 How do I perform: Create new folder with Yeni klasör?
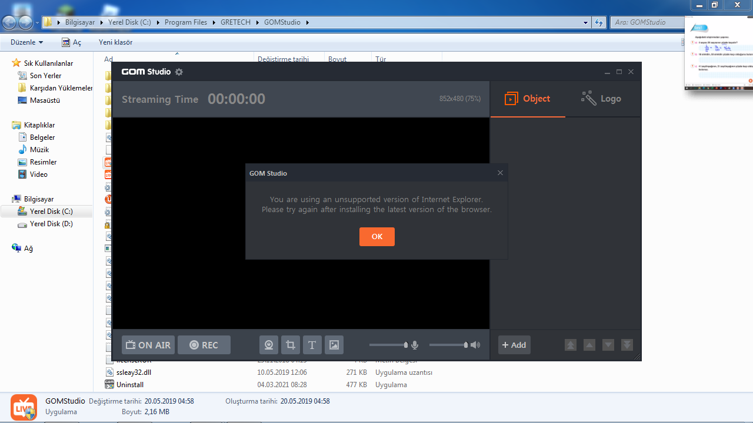(115, 42)
